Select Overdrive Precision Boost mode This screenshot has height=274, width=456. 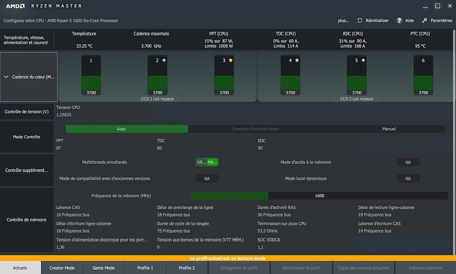pyautogui.click(x=255, y=129)
